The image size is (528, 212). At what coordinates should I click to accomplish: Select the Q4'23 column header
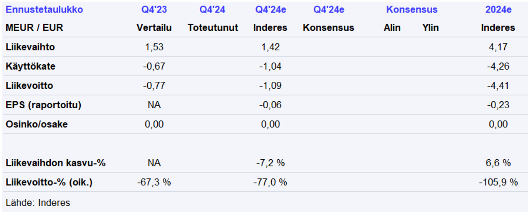pos(154,10)
